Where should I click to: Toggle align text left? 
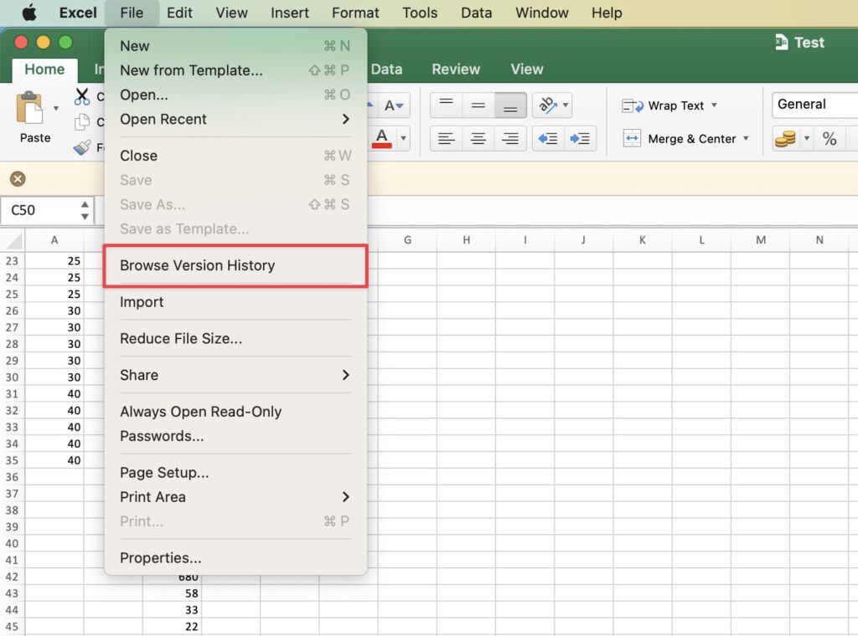[x=446, y=139]
